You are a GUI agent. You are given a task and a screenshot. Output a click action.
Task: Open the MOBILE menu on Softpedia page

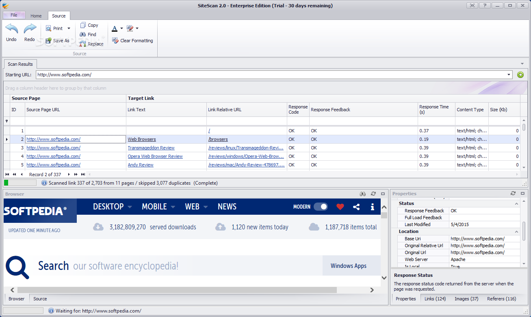(x=158, y=207)
